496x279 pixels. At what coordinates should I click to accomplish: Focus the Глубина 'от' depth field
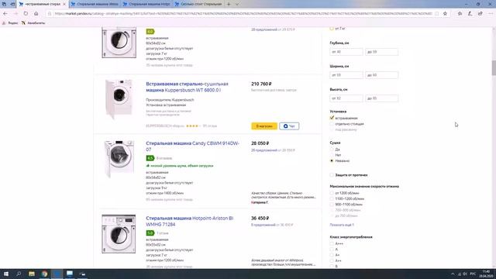tap(346, 52)
